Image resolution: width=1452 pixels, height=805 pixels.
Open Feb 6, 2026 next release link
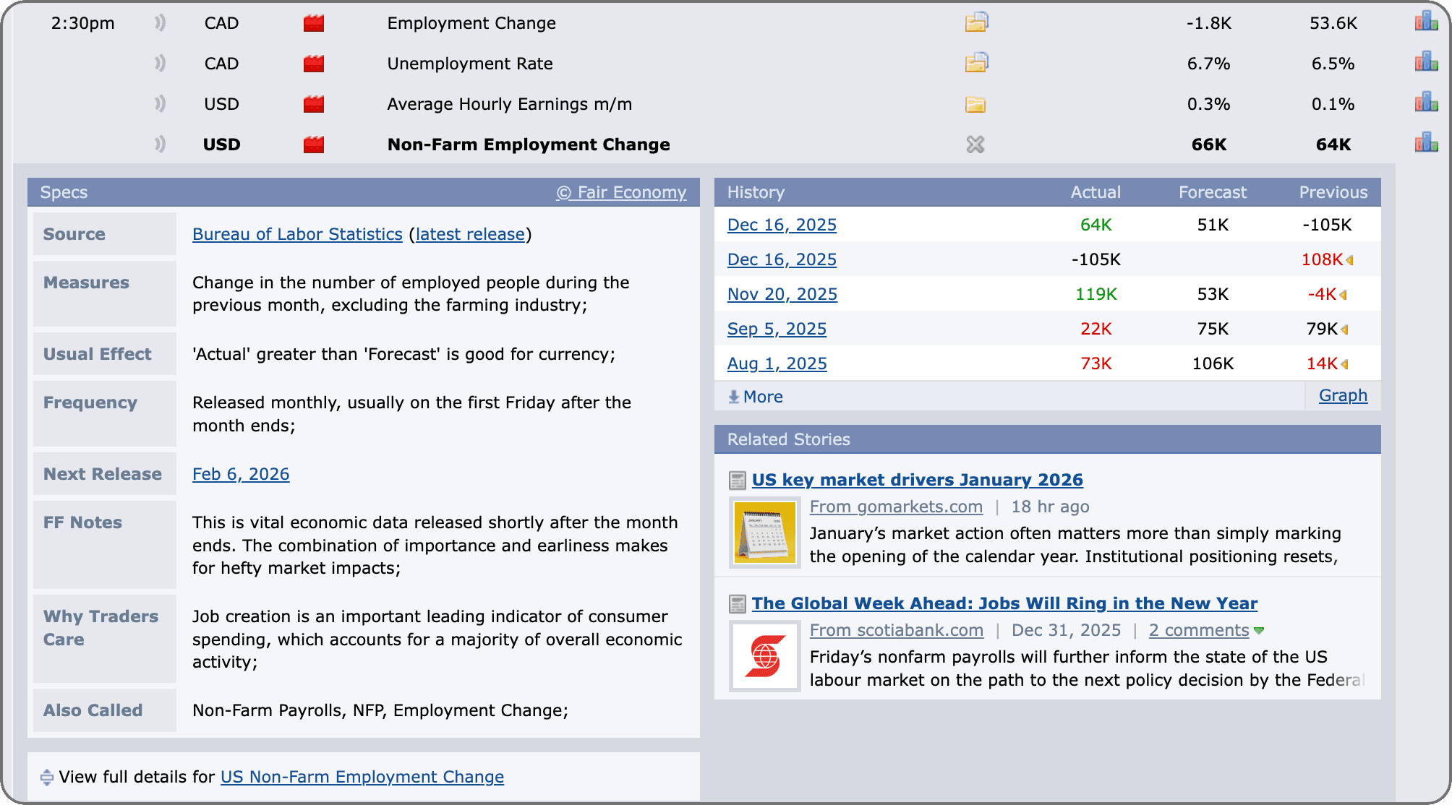coord(241,474)
